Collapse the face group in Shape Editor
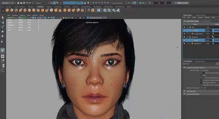The width and height of the screenshot is (219, 119). coord(187,27)
